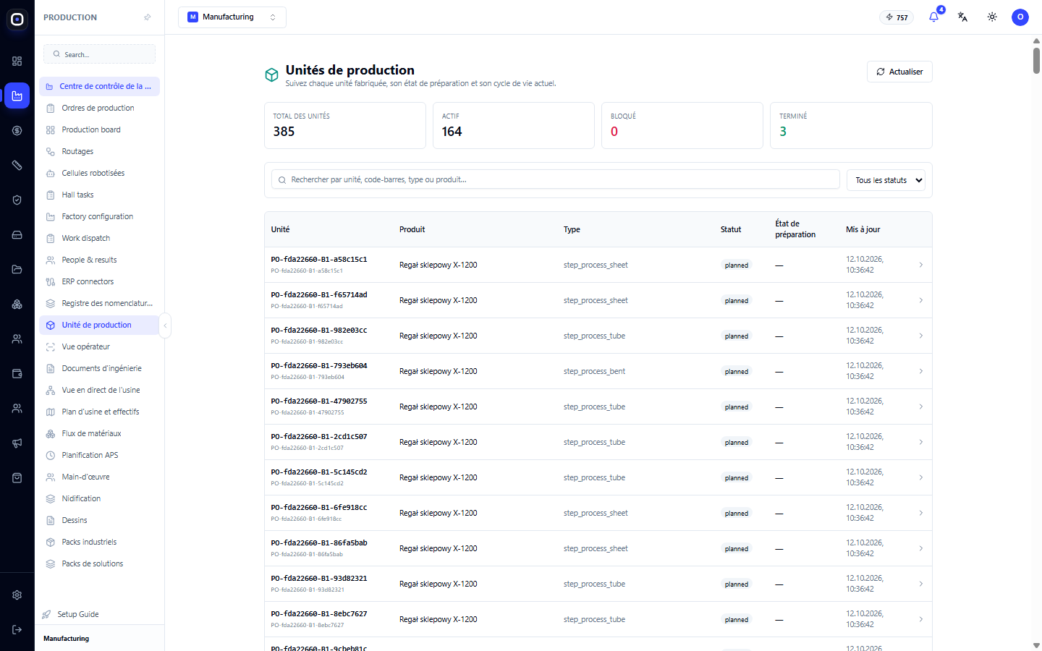Toggle light theme sun icon
Image resolution: width=1042 pixels, height=651 pixels.
coord(992,17)
